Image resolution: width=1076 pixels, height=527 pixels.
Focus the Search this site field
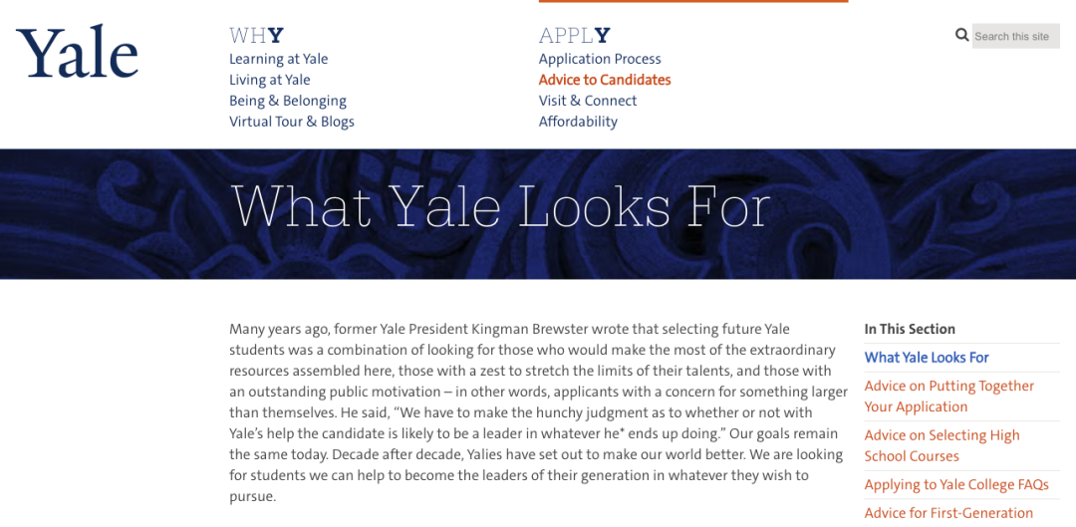coord(1015,37)
